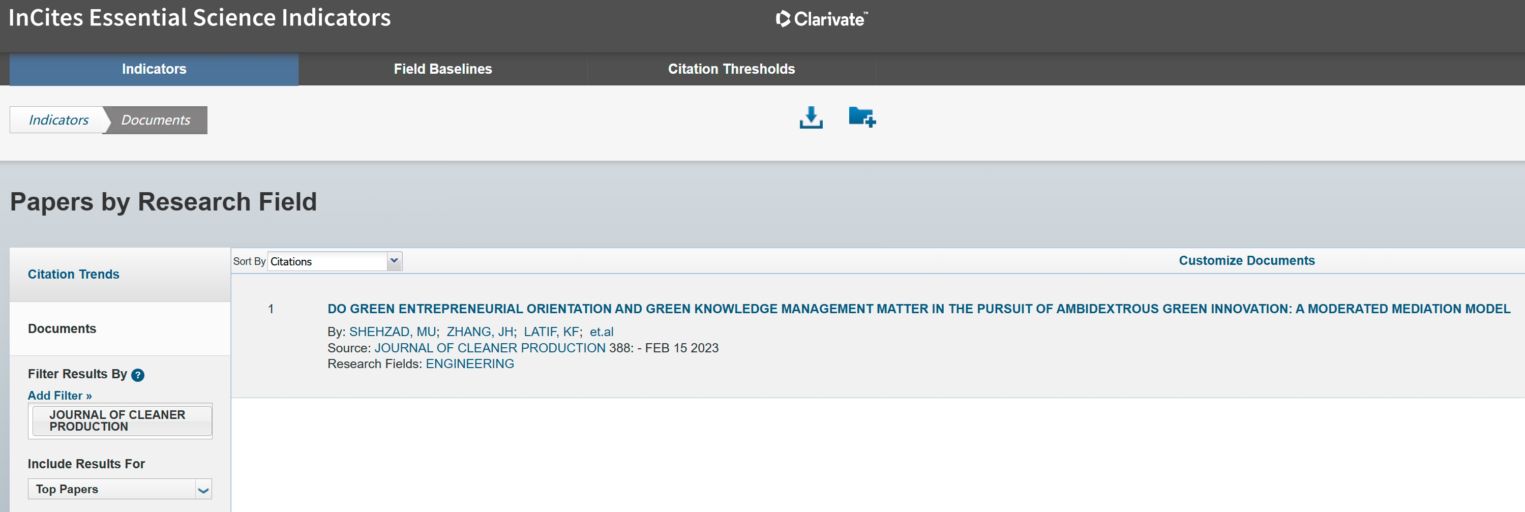The image size is (1525, 512).
Task: Click author SHEHZAD, MU
Action: pos(393,332)
